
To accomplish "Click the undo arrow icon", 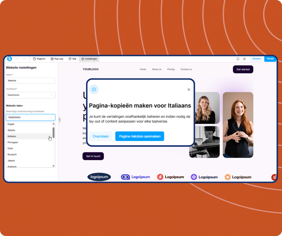I will point(18,59).
